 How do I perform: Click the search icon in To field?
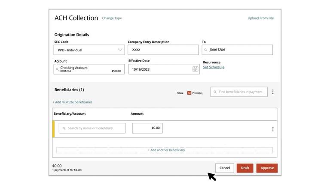point(206,50)
